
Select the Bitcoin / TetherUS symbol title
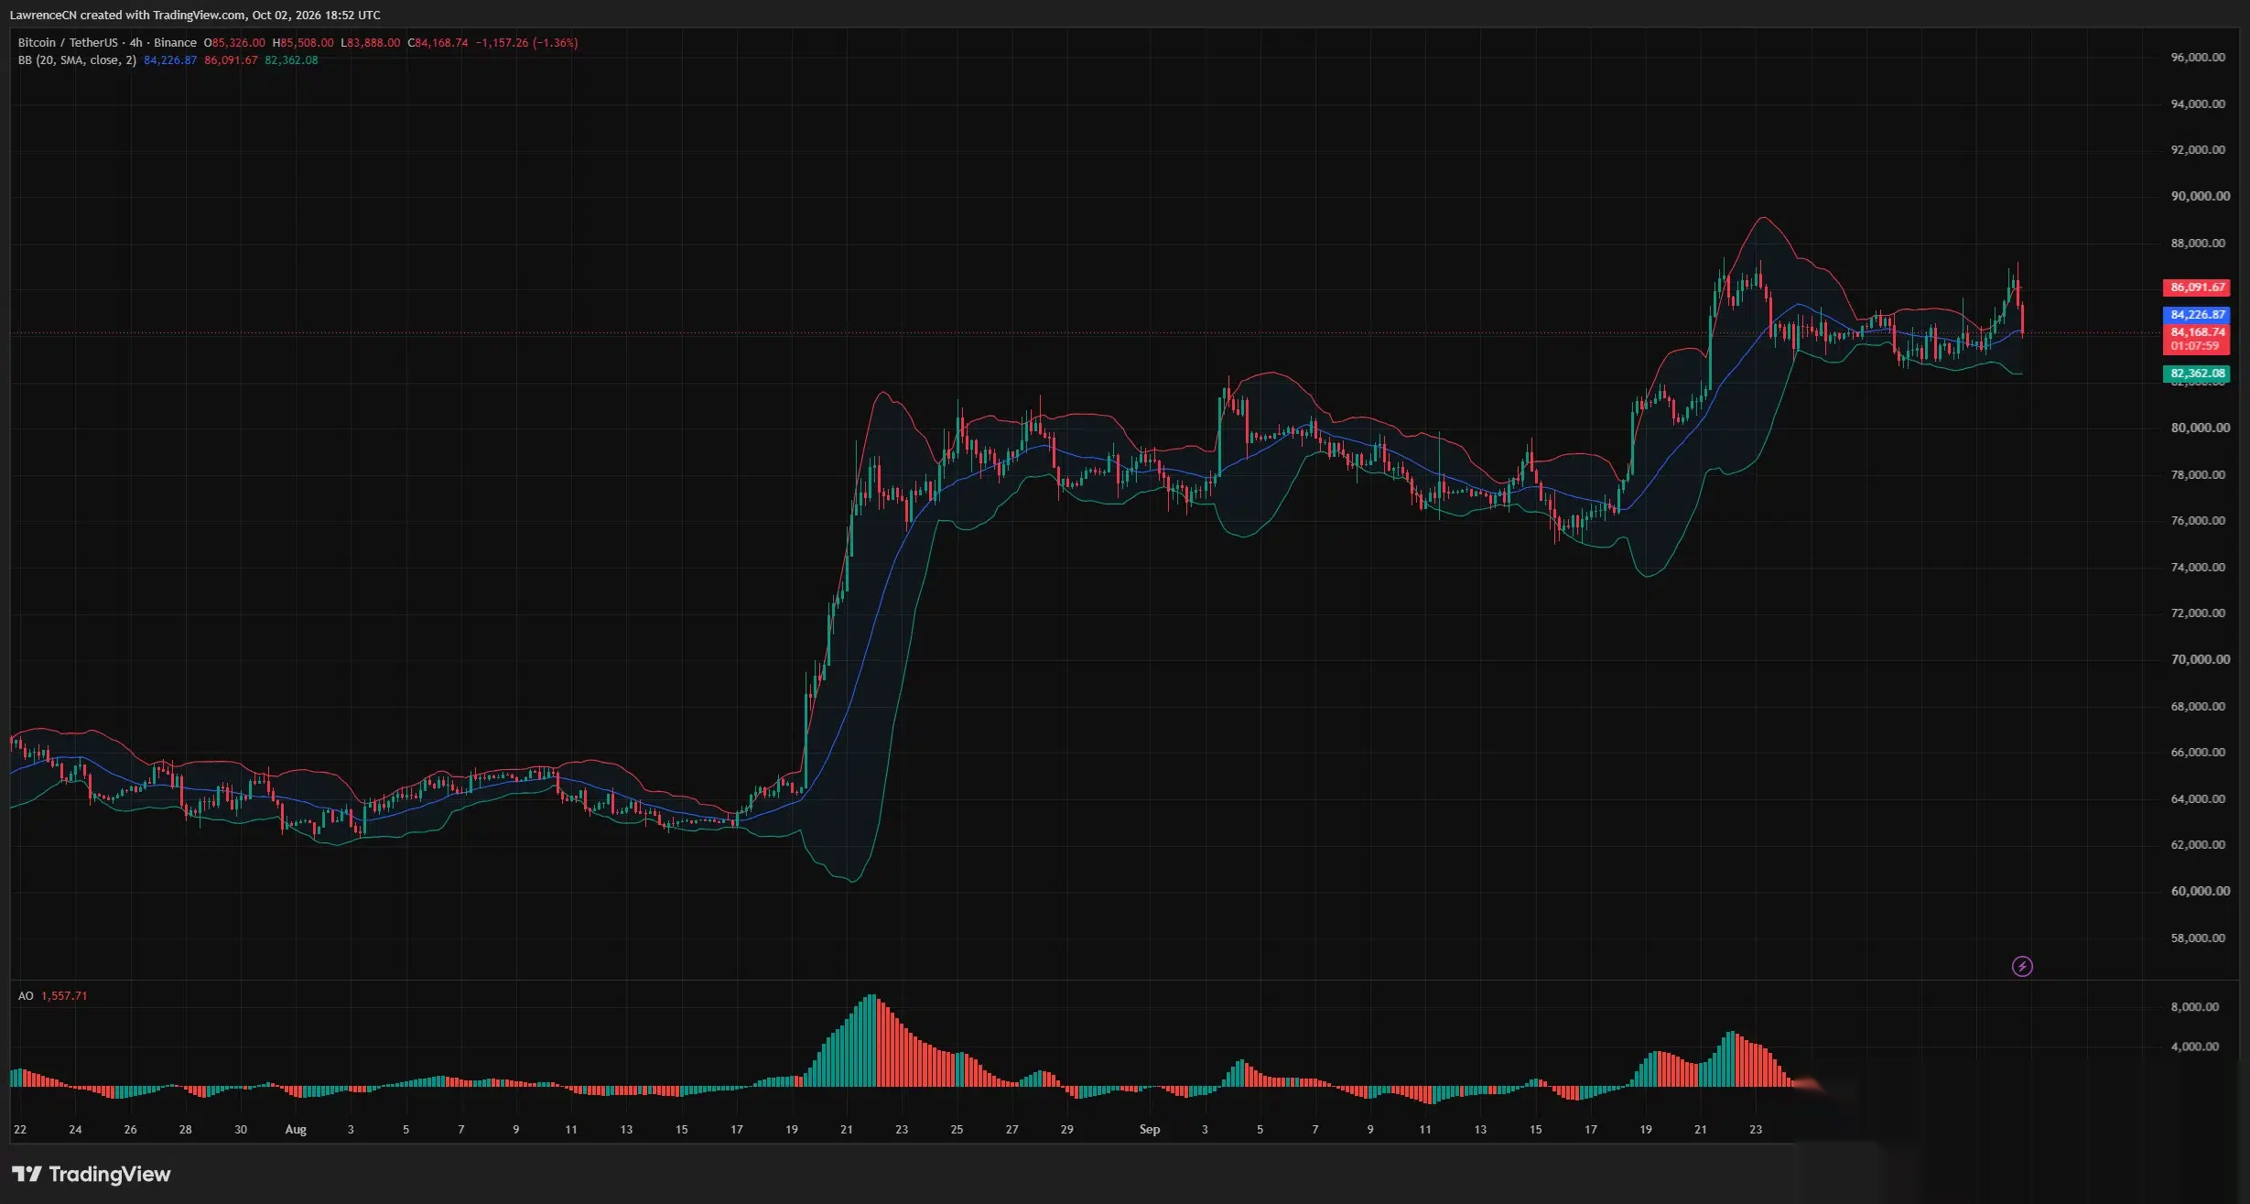coord(68,42)
